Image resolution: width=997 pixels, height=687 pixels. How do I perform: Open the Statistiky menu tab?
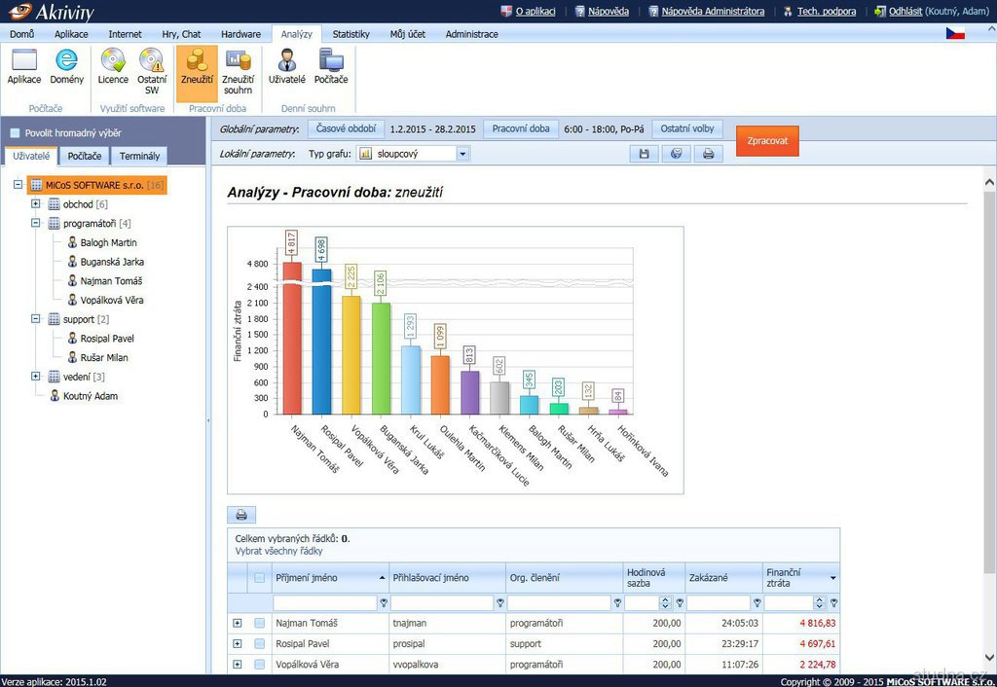coord(351,34)
